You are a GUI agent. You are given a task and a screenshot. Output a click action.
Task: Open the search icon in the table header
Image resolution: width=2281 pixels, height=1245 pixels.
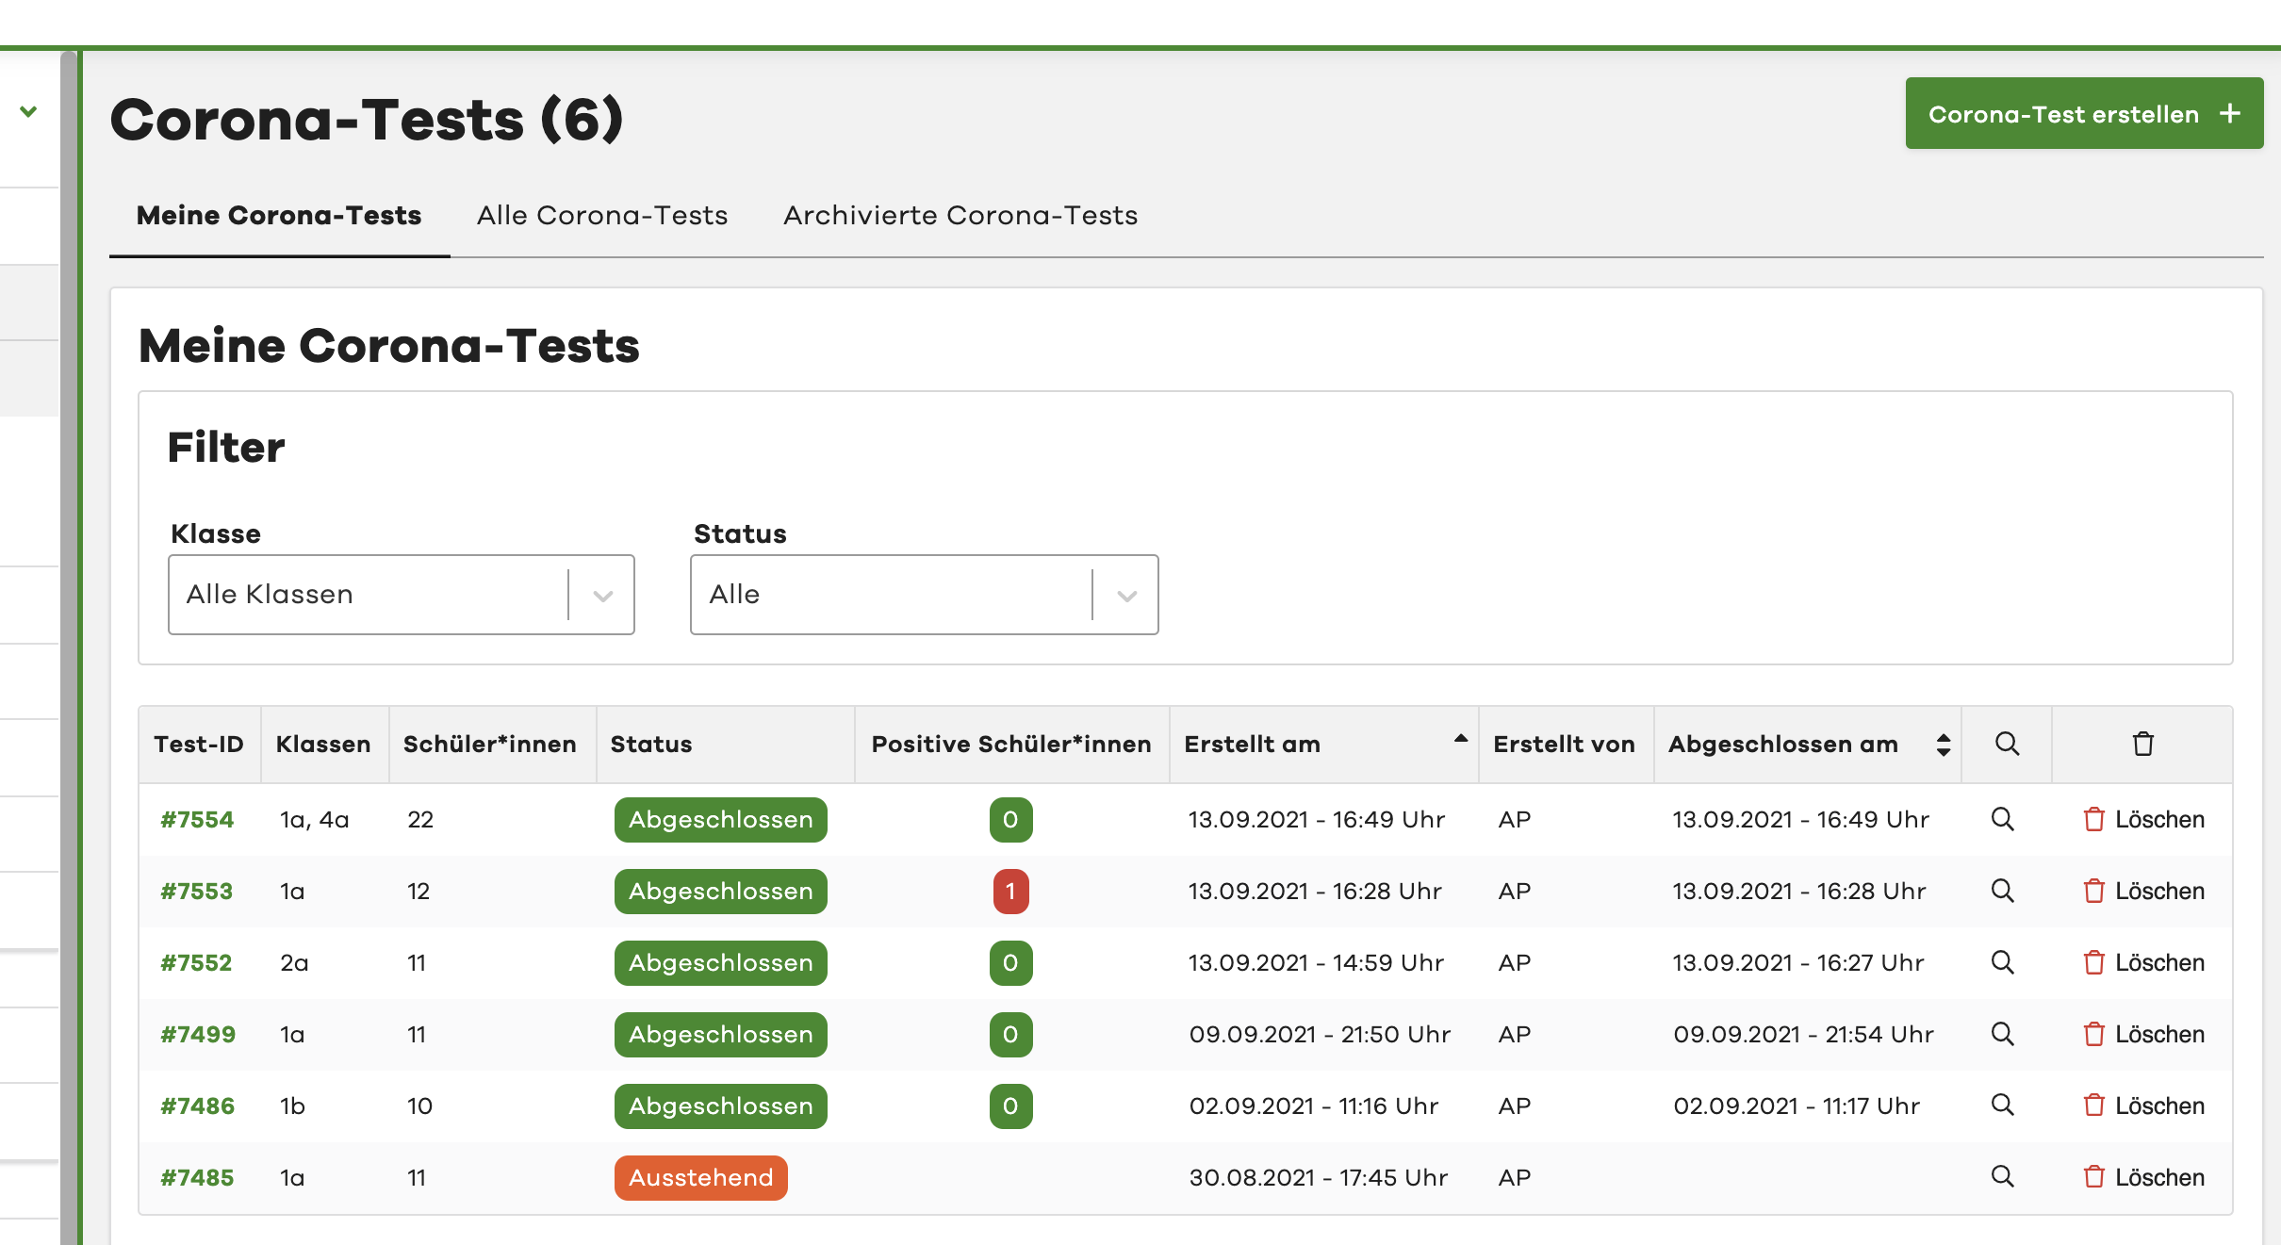[x=2008, y=745]
